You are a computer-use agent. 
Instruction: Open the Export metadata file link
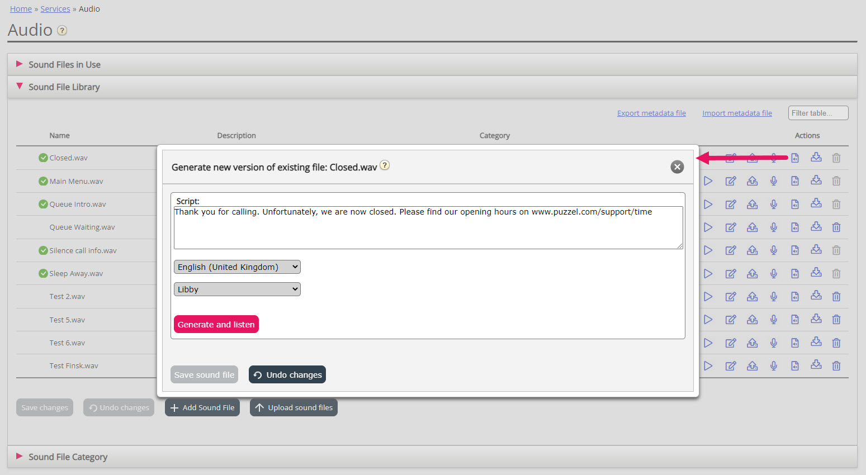click(x=651, y=113)
